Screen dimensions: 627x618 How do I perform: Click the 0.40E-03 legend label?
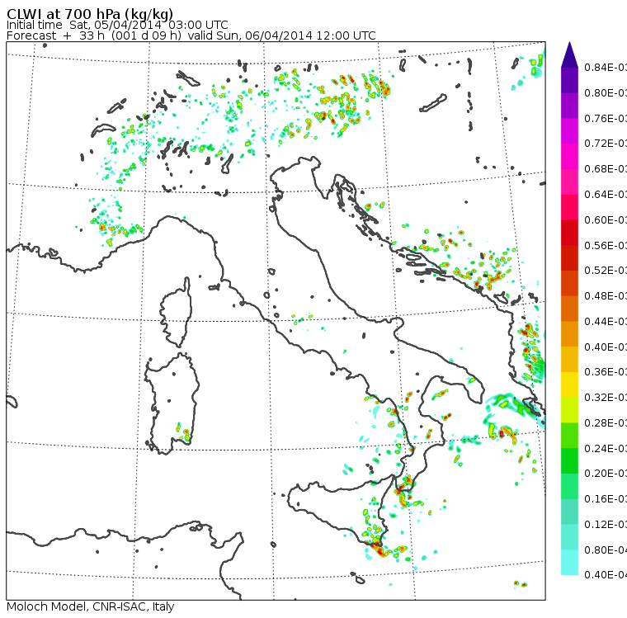tap(606, 347)
